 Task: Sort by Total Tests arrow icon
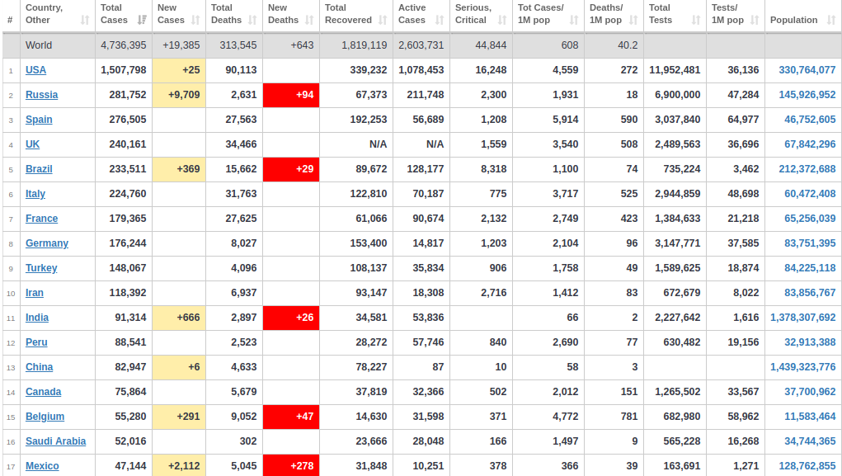tap(696, 21)
